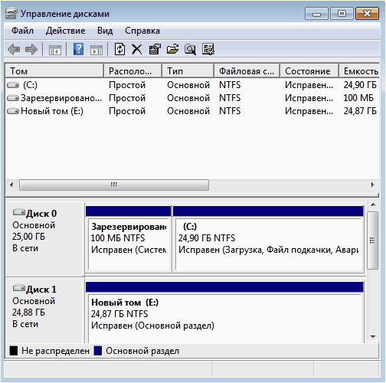Open the Вид menu
386x383 pixels.
coord(105,31)
